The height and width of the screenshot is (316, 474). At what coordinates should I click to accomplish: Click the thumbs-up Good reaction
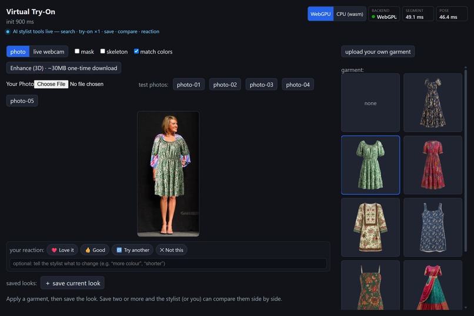(95, 250)
